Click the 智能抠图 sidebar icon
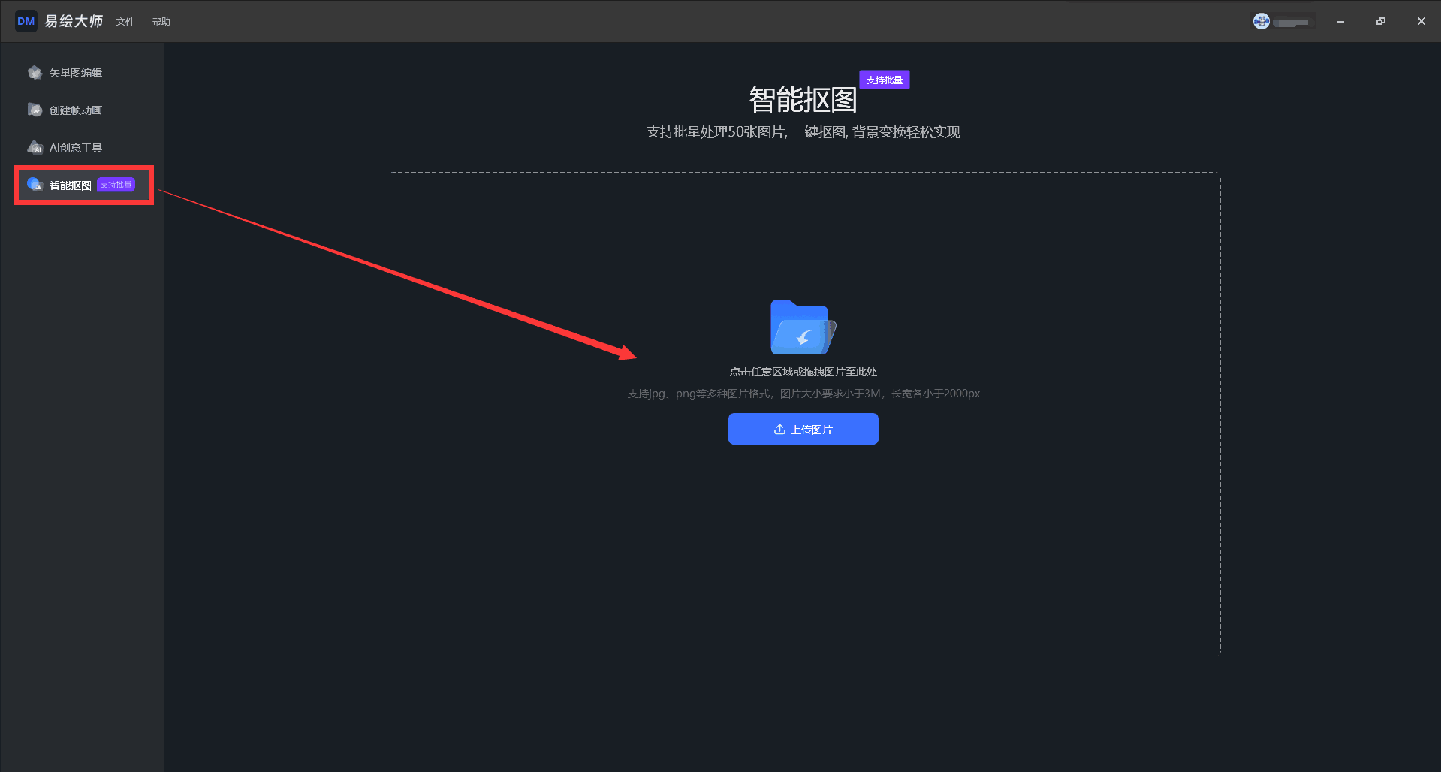Viewport: 1441px width, 772px height. coord(35,185)
